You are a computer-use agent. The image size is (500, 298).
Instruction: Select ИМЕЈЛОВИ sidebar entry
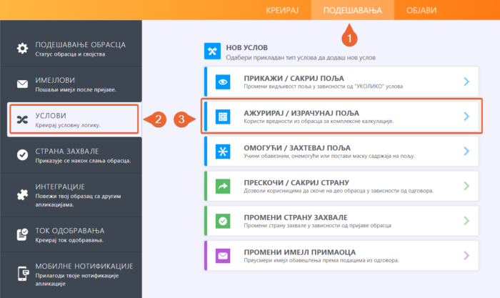pyautogui.click(x=71, y=84)
